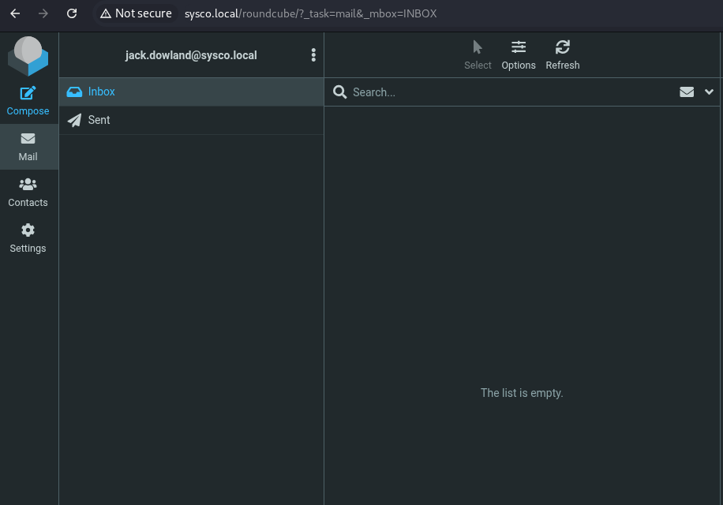Open the Contacts address book
This screenshot has height=505, width=723.
[x=28, y=193]
